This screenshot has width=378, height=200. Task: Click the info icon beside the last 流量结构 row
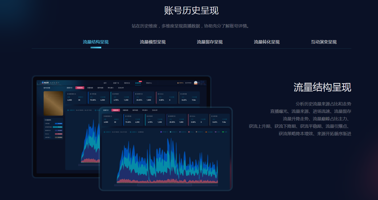point(51,137)
